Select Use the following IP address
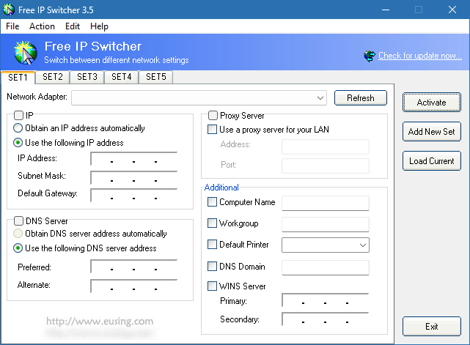The image size is (470, 345). 18,143
